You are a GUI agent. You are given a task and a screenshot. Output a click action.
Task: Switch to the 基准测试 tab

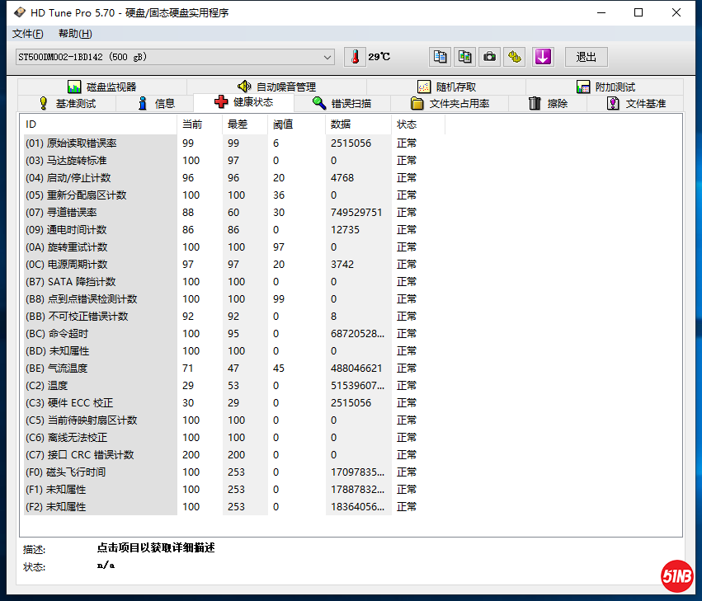67,103
